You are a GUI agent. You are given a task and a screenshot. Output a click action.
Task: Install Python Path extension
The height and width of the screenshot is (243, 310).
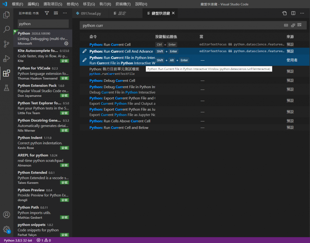(64, 218)
